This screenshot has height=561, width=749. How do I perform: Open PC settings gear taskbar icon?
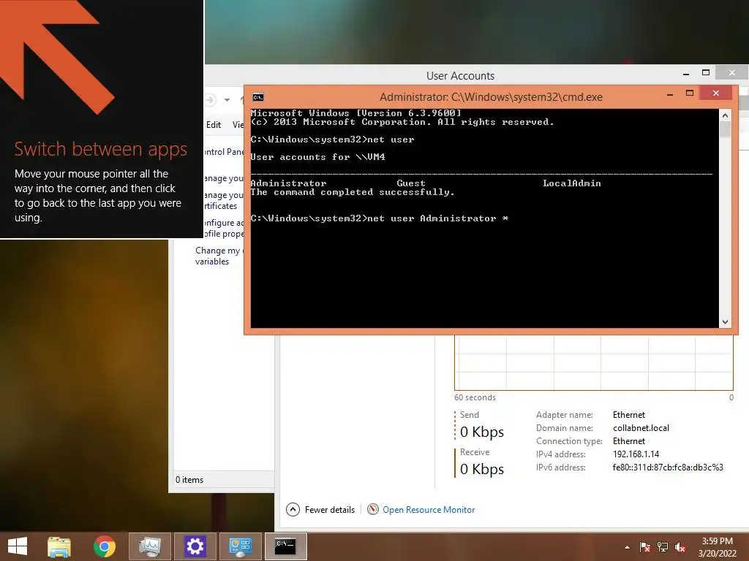point(195,546)
